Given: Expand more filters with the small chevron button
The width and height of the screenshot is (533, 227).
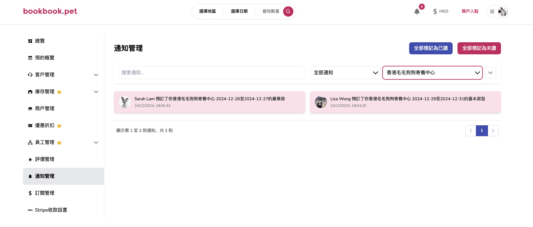Looking at the screenshot, I should point(490,73).
